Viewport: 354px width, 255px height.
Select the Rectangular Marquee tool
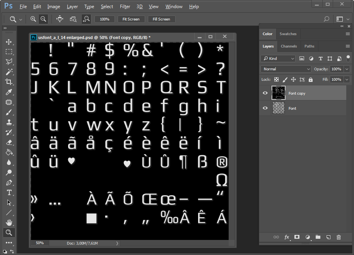click(x=9, y=52)
